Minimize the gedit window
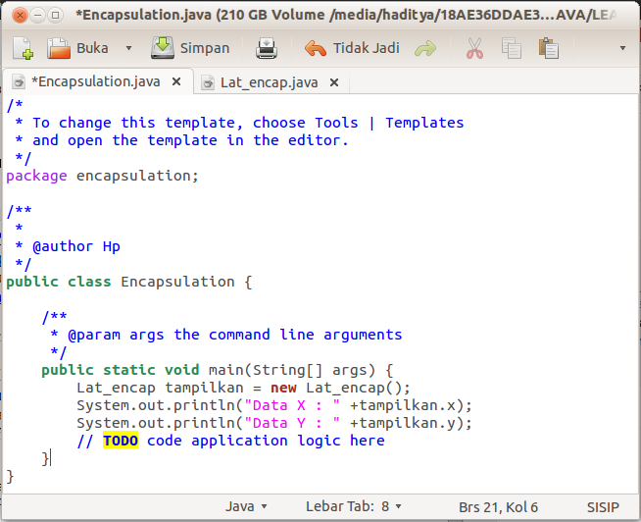This screenshot has height=522, width=641. click(x=37, y=16)
